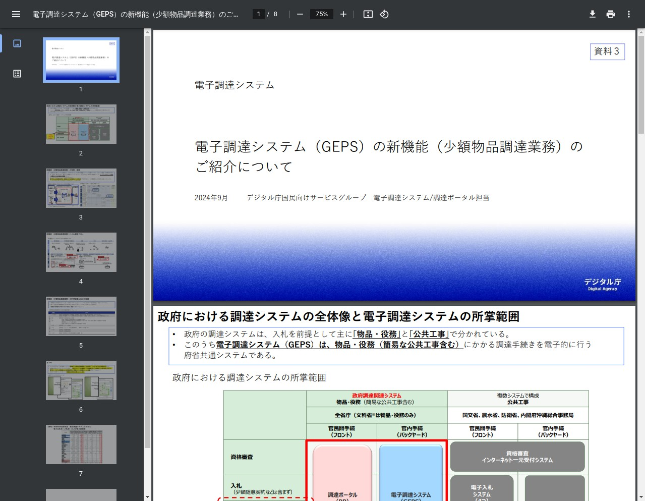Open page 5 thumbnail
The image size is (645, 501).
[x=81, y=316]
